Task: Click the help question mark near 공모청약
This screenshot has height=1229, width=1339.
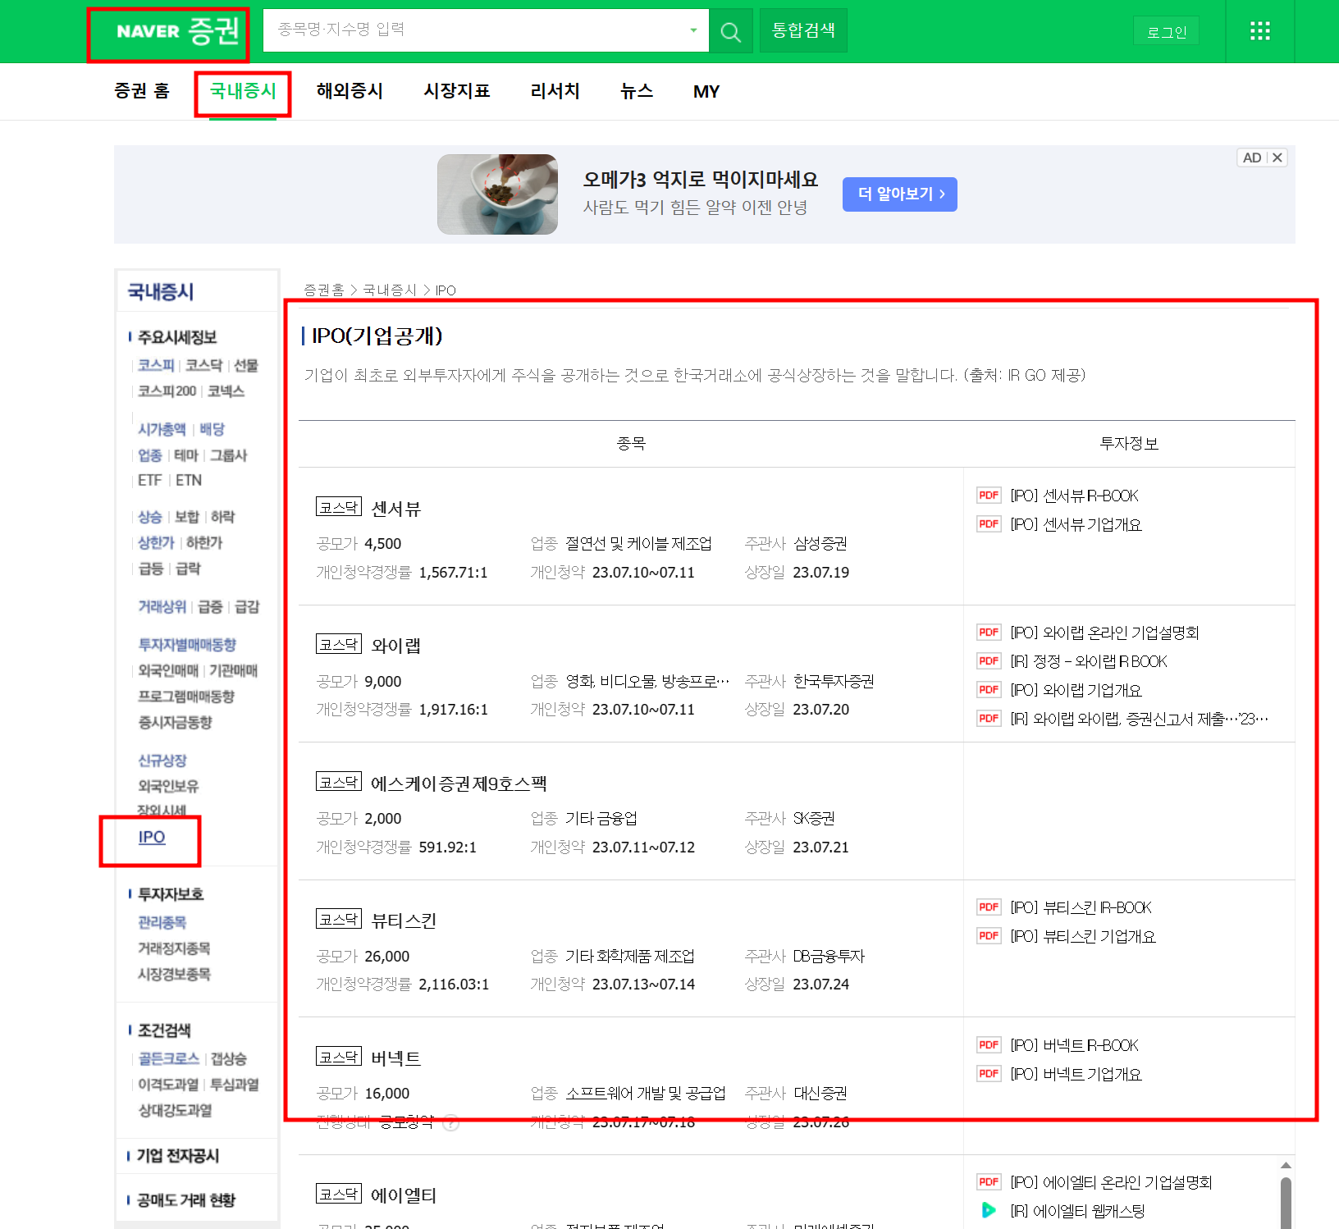Action: [x=450, y=1122]
